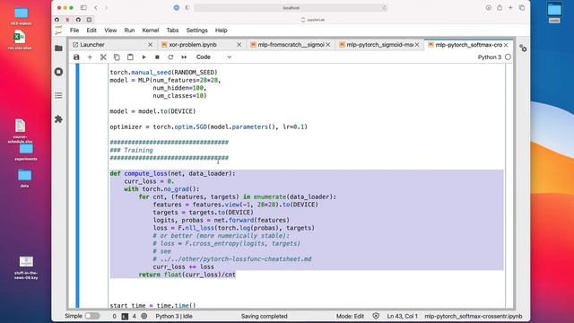
Task: Open the Settings menu
Action: 196,31
